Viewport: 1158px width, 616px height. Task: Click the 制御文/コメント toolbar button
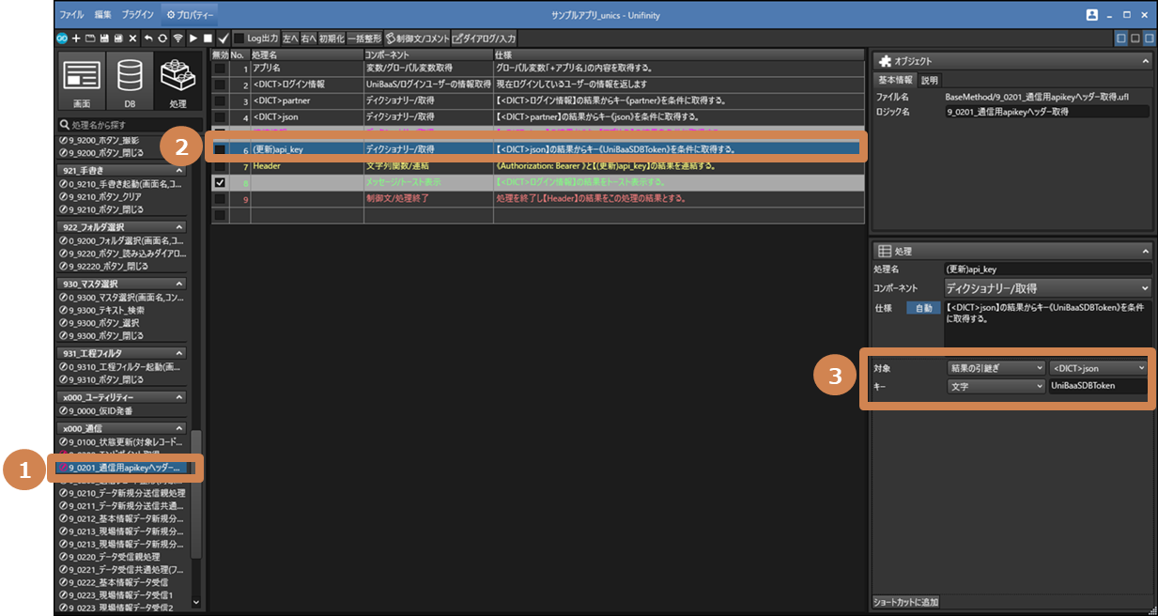(x=417, y=38)
